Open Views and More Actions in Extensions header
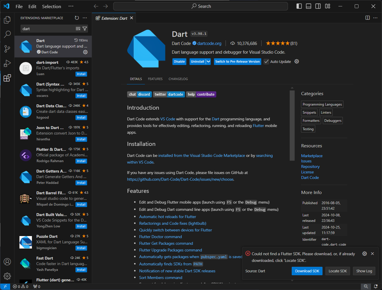 click(85, 18)
